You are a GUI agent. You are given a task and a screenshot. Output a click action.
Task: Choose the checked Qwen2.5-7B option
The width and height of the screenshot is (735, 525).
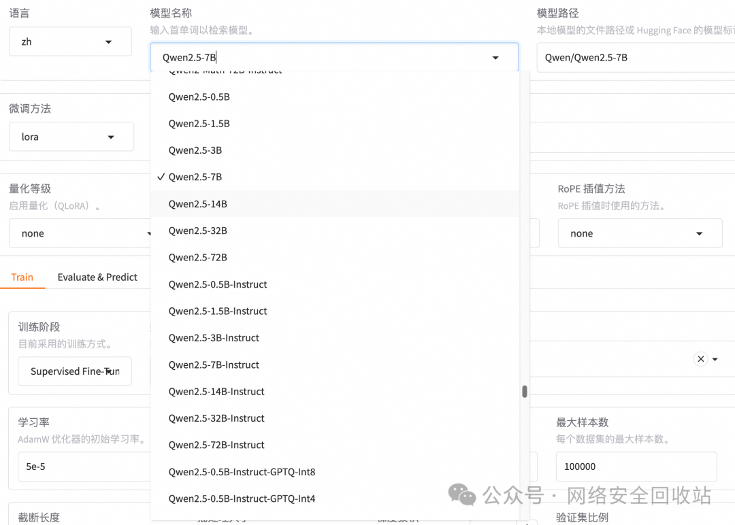pyautogui.click(x=335, y=177)
